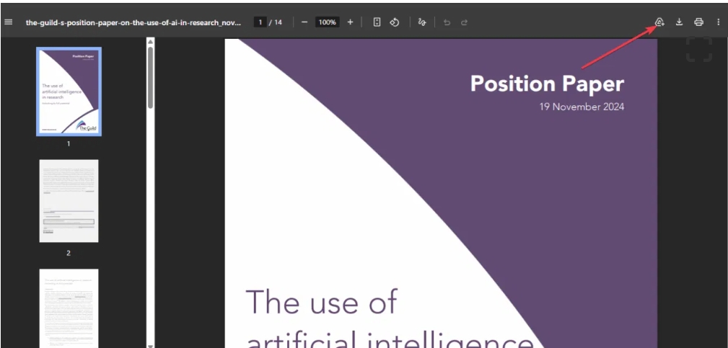Image resolution: width=728 pixels, height=348 pixels.
Task: Print the document
Action: 698,22
